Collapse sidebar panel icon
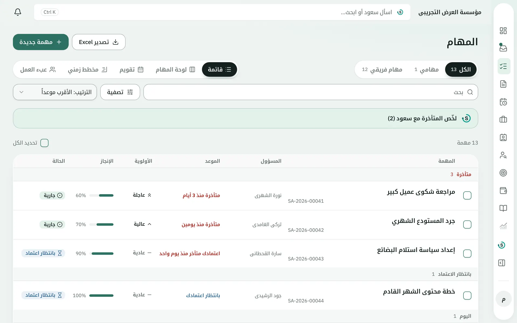Viewport: 517px width, 323px height. (502, 263)
